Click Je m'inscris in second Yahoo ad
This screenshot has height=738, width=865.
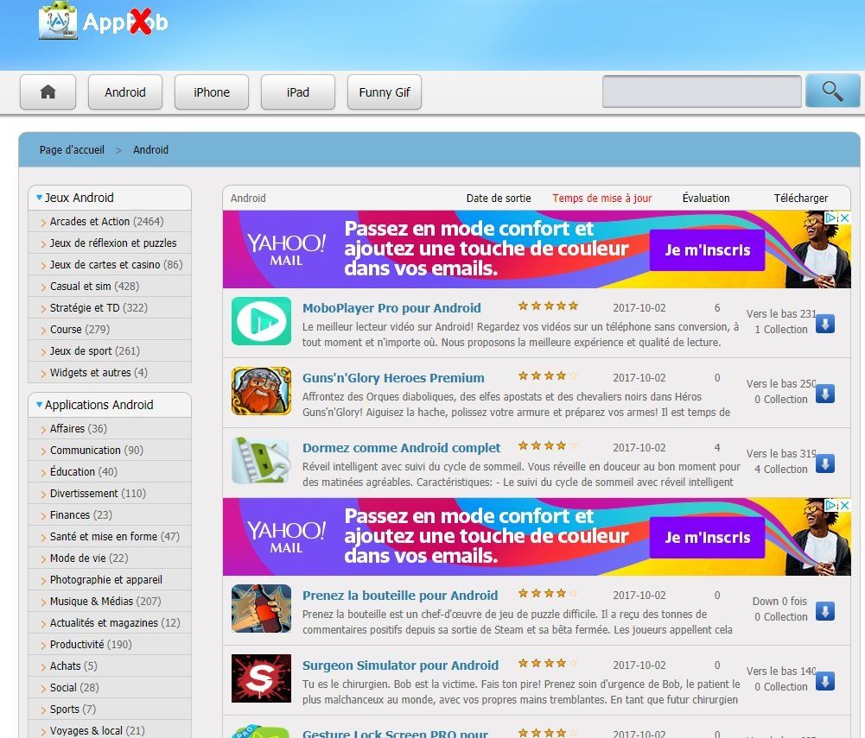point(707,538)
